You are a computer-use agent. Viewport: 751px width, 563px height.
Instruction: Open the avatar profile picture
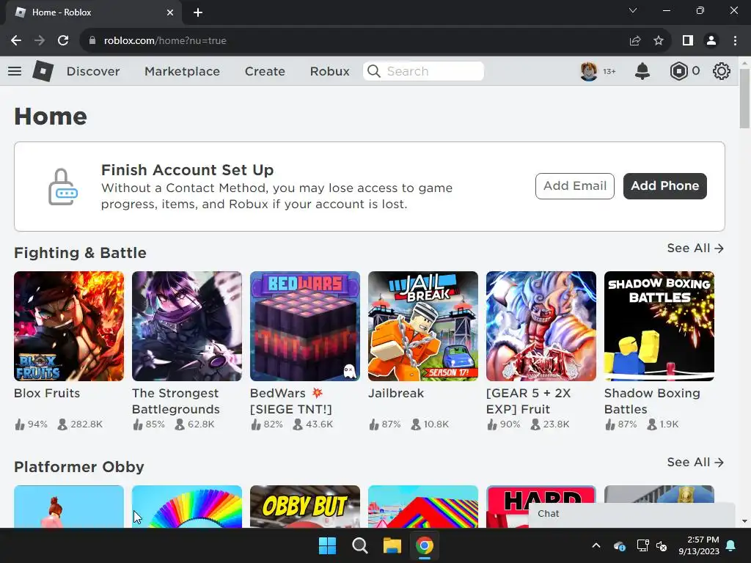point(589,71)
